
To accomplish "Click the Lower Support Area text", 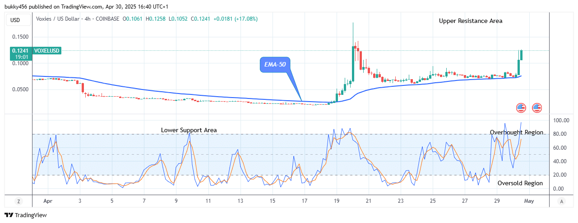I will click(189, 130).
